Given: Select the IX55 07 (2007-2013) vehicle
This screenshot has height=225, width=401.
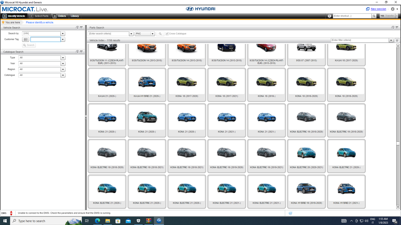Looking at the screenshot, I should [x=306, y=55].
